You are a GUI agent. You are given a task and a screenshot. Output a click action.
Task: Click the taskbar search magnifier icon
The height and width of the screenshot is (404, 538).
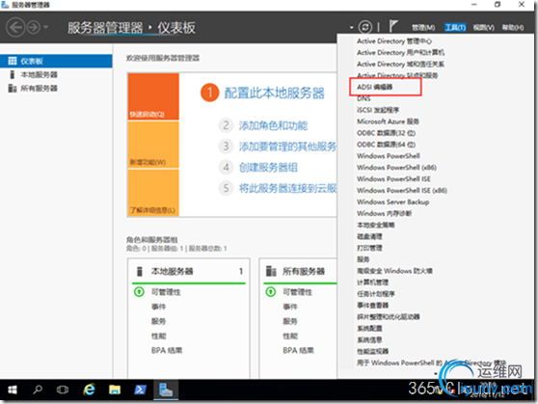pyautogui.click(x=38, y=390)
